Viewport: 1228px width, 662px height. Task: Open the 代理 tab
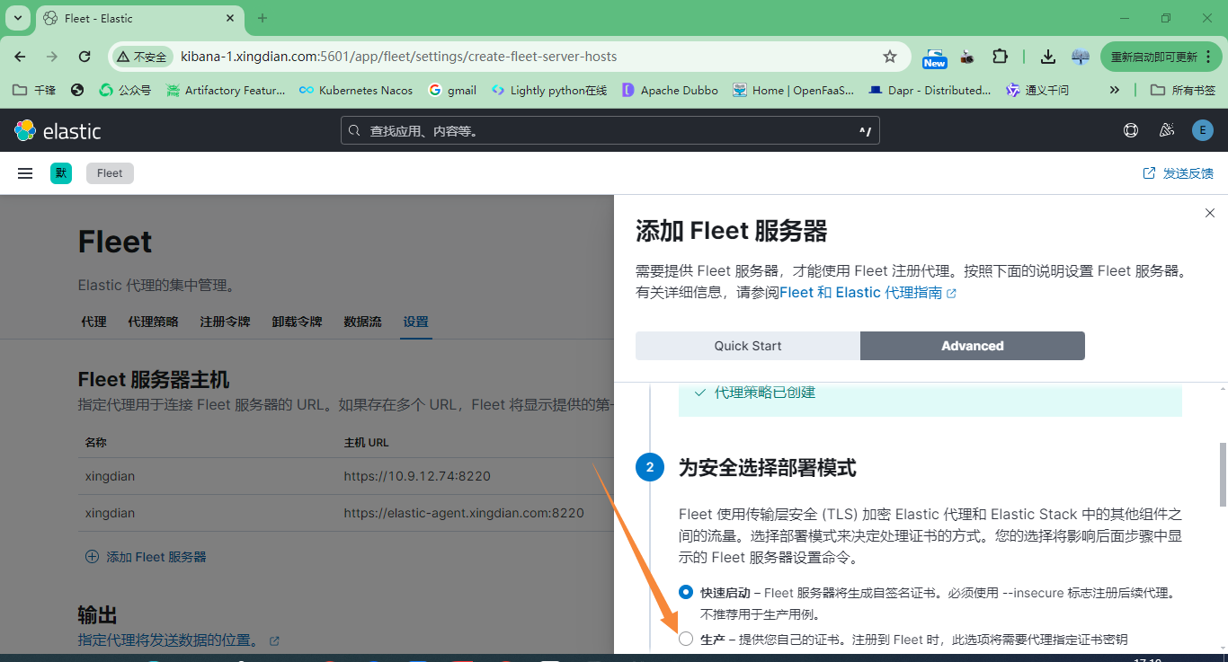point(93,322)
